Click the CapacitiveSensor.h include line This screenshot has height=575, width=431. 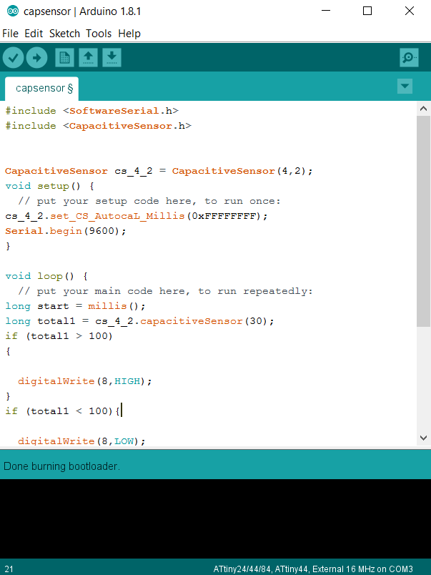click(x=98, y=126)
